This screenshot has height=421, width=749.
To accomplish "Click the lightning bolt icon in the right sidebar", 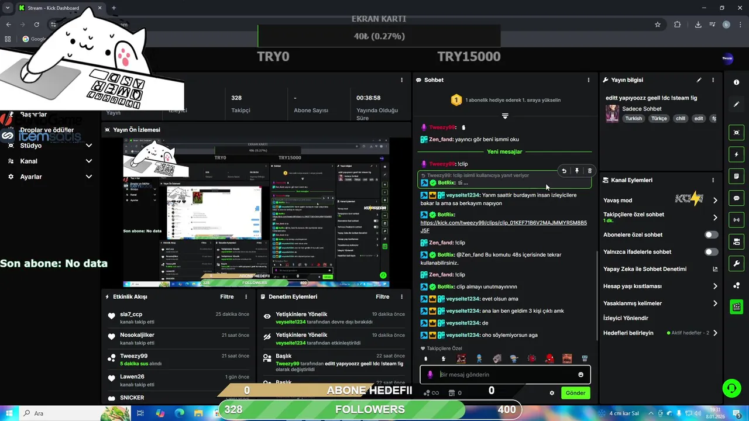I will coord(737,154).
